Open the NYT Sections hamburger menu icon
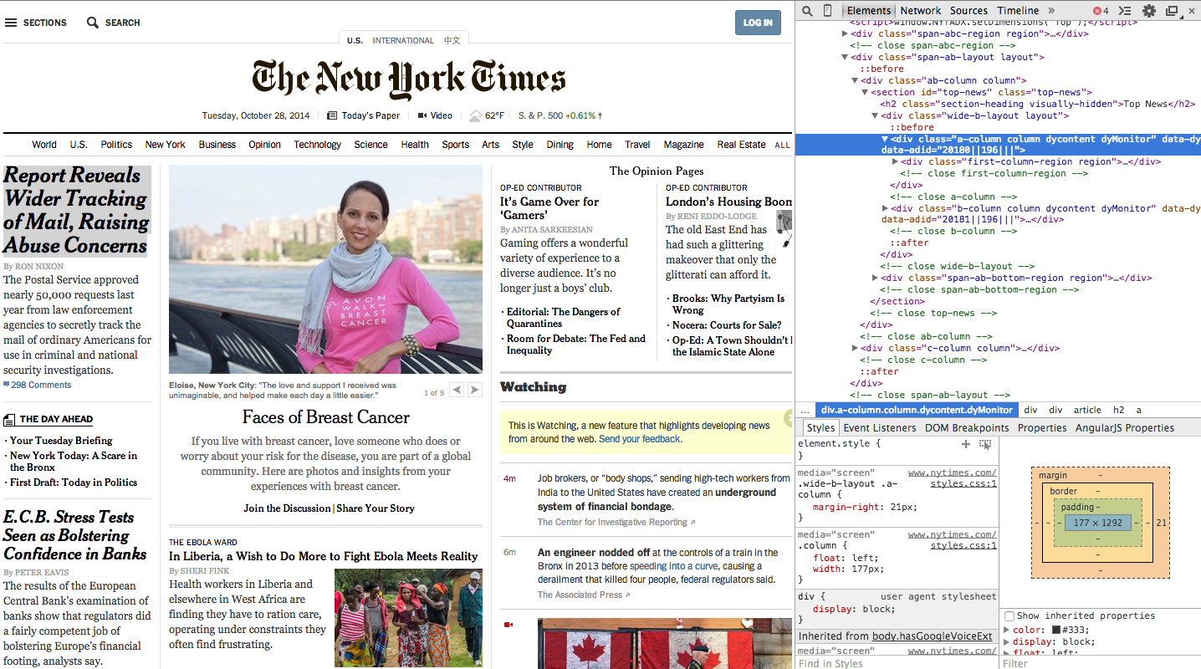 point(11,23)
